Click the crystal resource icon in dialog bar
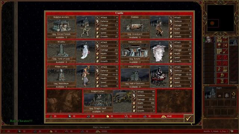This screenshot has width=239, height=134. coord(126,117)
